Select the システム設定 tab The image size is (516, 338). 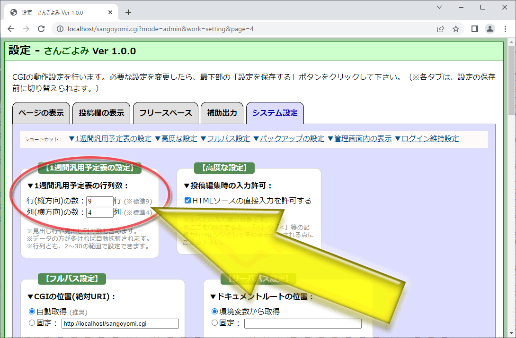[x=275, y=113]
